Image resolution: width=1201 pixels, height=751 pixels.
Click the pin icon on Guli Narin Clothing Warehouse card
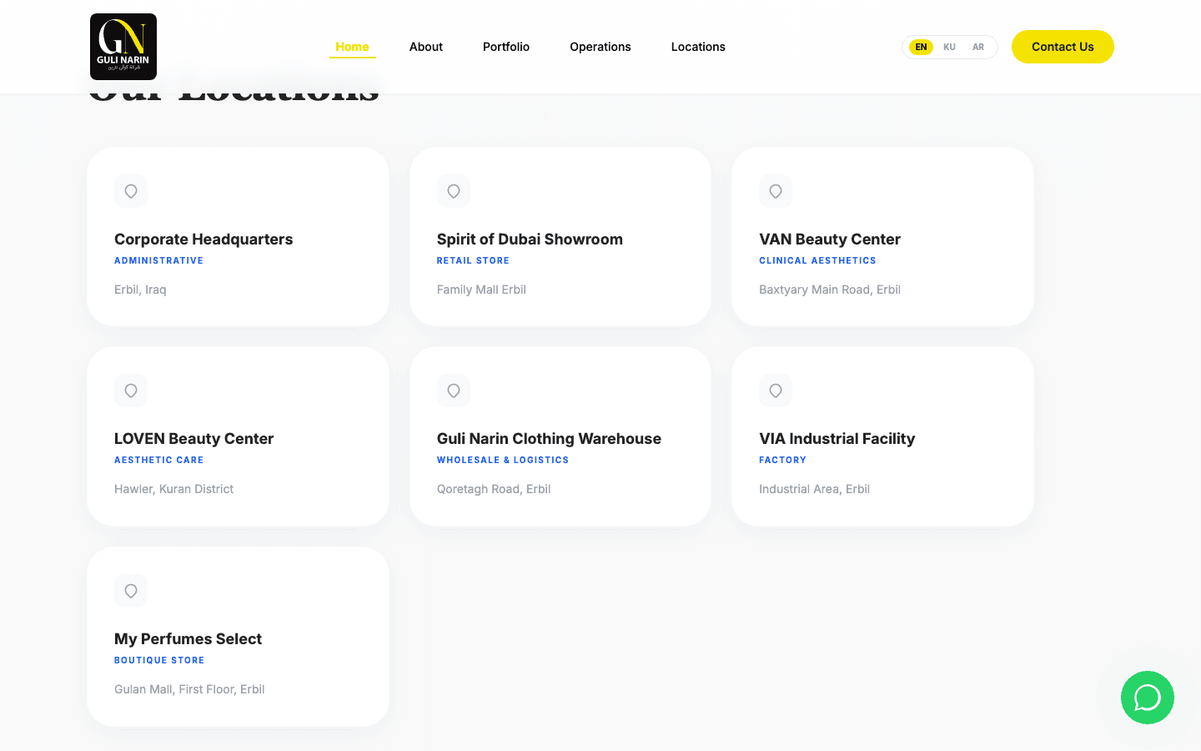click(x=454, y=391)
